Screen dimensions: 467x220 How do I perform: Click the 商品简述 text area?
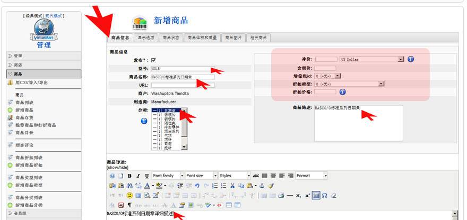pyautogui.click(x=358, y=123)
